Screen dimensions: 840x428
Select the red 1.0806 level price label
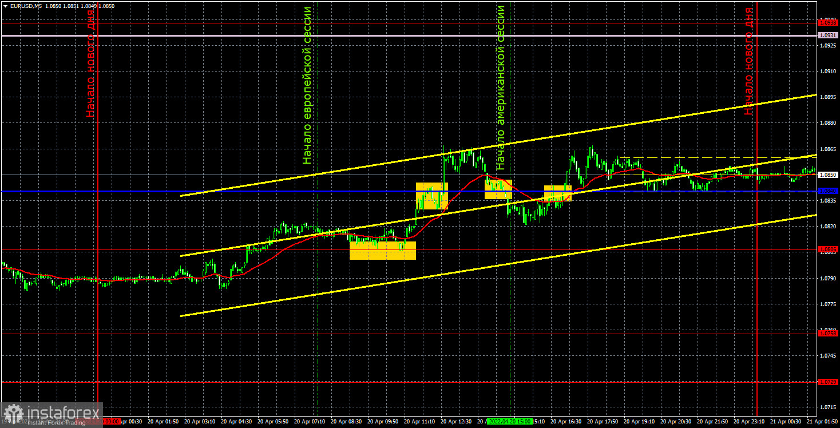point(828,249)
